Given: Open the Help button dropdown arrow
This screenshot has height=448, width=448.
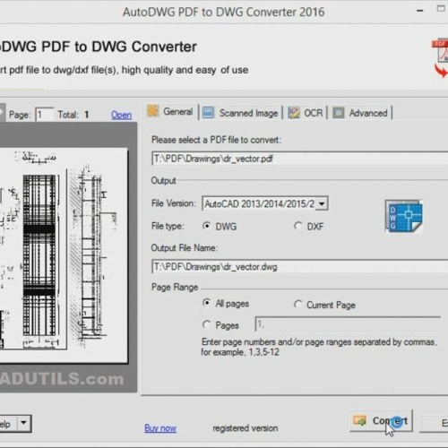Looking at the screenshot, I should pos(23,423).
